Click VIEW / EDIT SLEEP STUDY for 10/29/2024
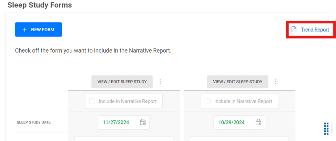The height and width of the screenshot is (141, 336). coord(238,82)
